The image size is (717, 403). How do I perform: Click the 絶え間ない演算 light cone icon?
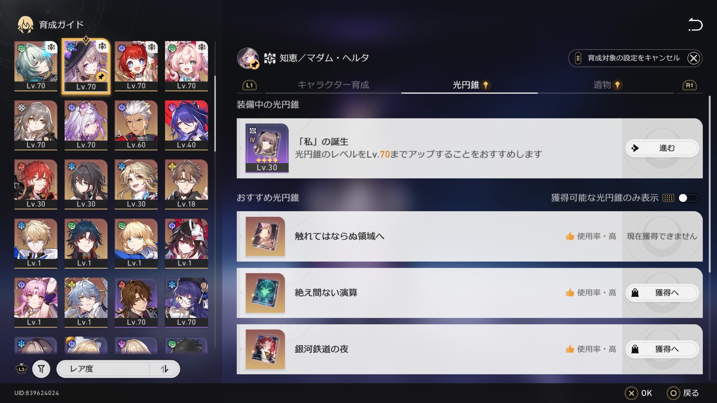coord(265,293)
